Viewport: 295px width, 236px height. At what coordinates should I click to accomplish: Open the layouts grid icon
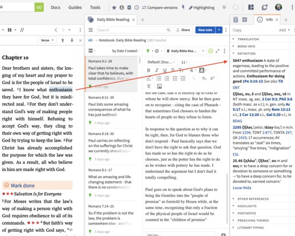click(251, 8)
